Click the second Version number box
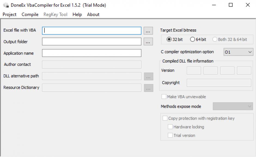Screen dimensions: 256x157 click(x=211, y=70)
